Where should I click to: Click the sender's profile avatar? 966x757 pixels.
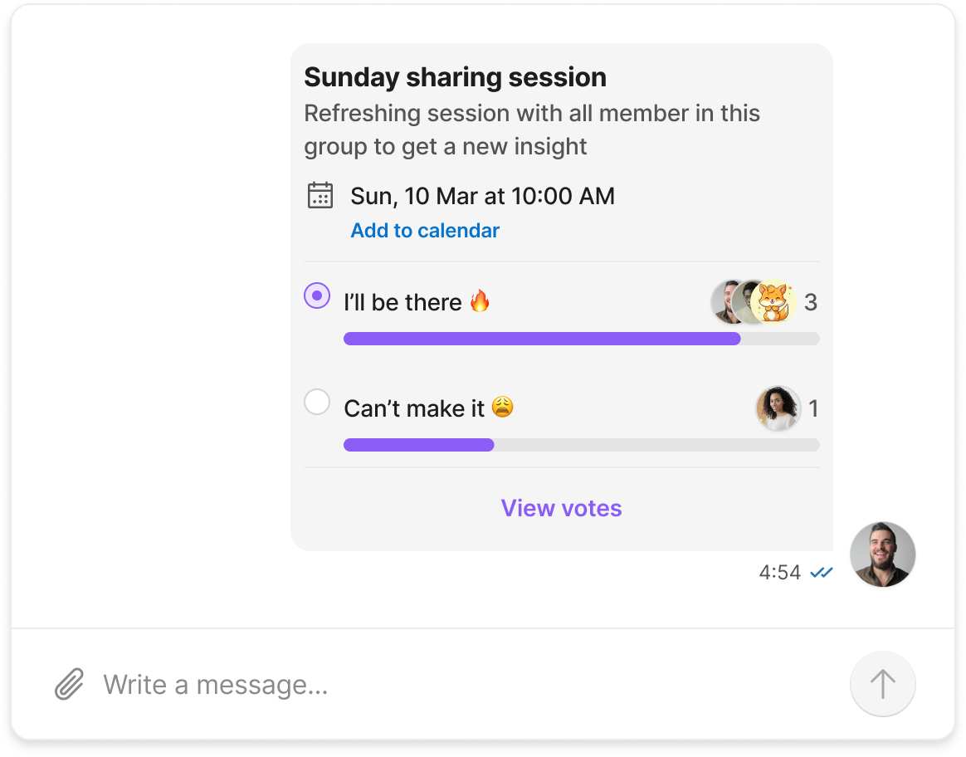click(x=882, y=554)
